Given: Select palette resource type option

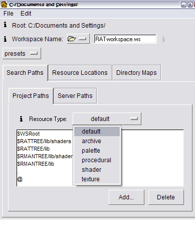Looking at the screenshot, I should 91,151.
